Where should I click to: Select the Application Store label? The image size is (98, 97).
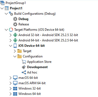(39, 62)
